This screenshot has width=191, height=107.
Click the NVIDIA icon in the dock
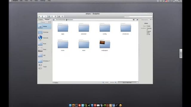click(x=104, y=105)
